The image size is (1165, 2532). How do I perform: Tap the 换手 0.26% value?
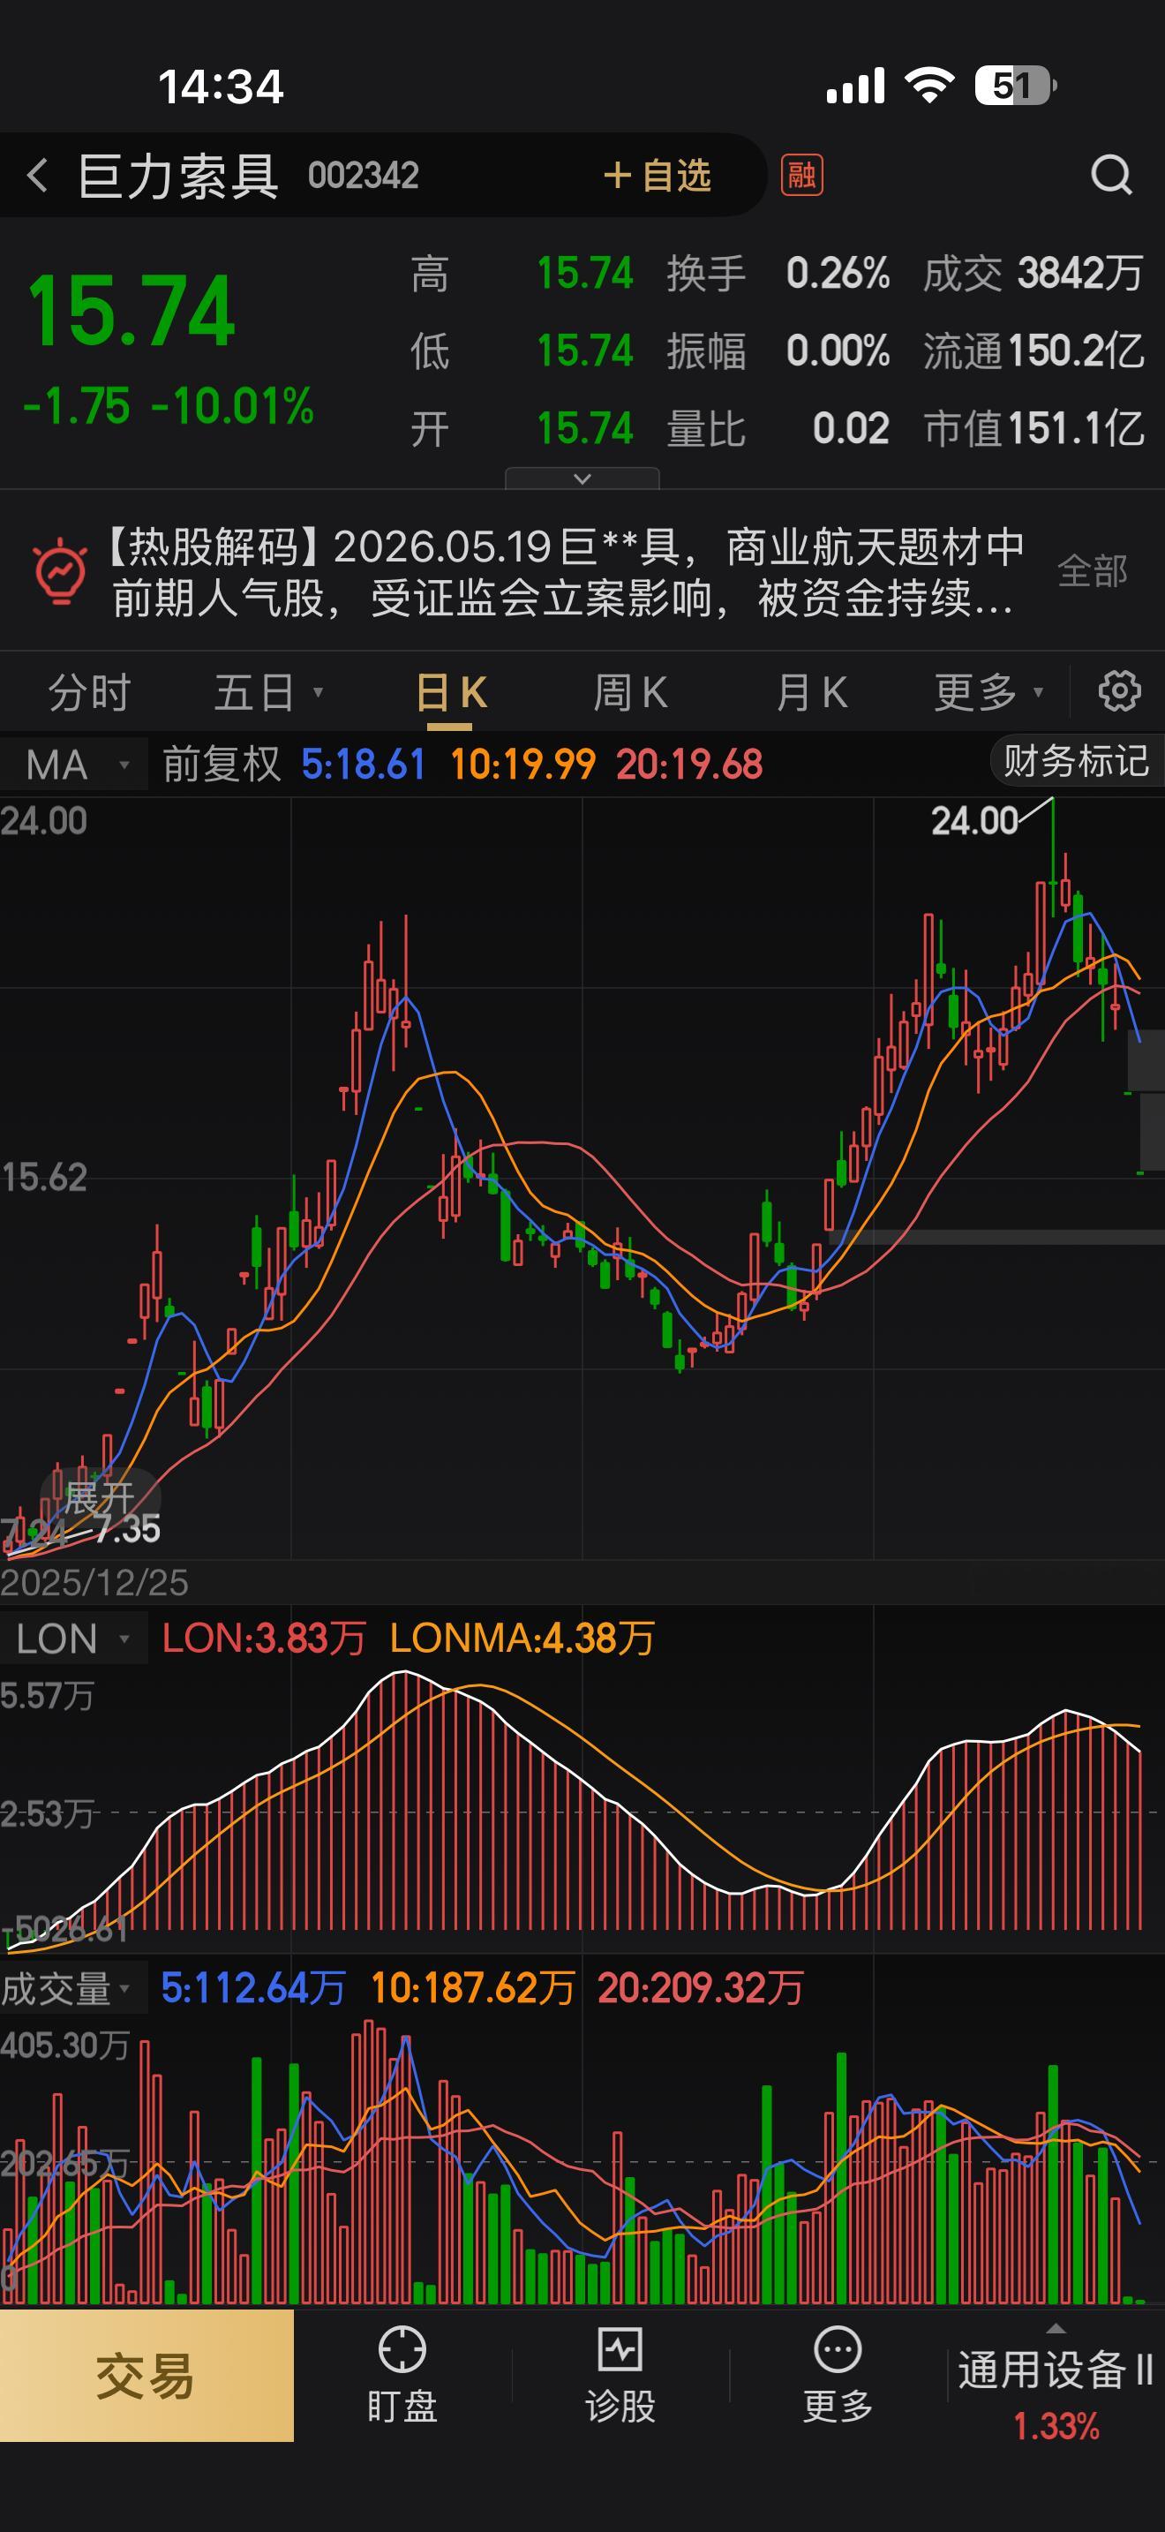[838, 274]
